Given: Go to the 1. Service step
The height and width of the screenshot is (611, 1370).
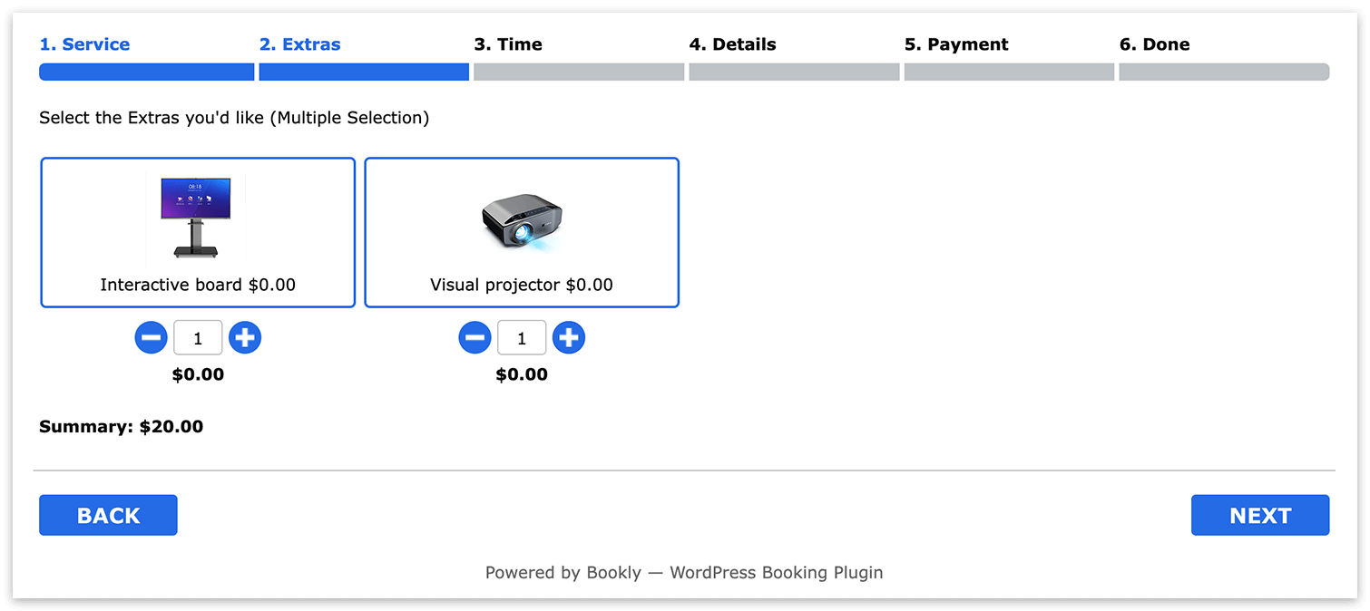Looking at the screenshot, I should tap(84, 44).
